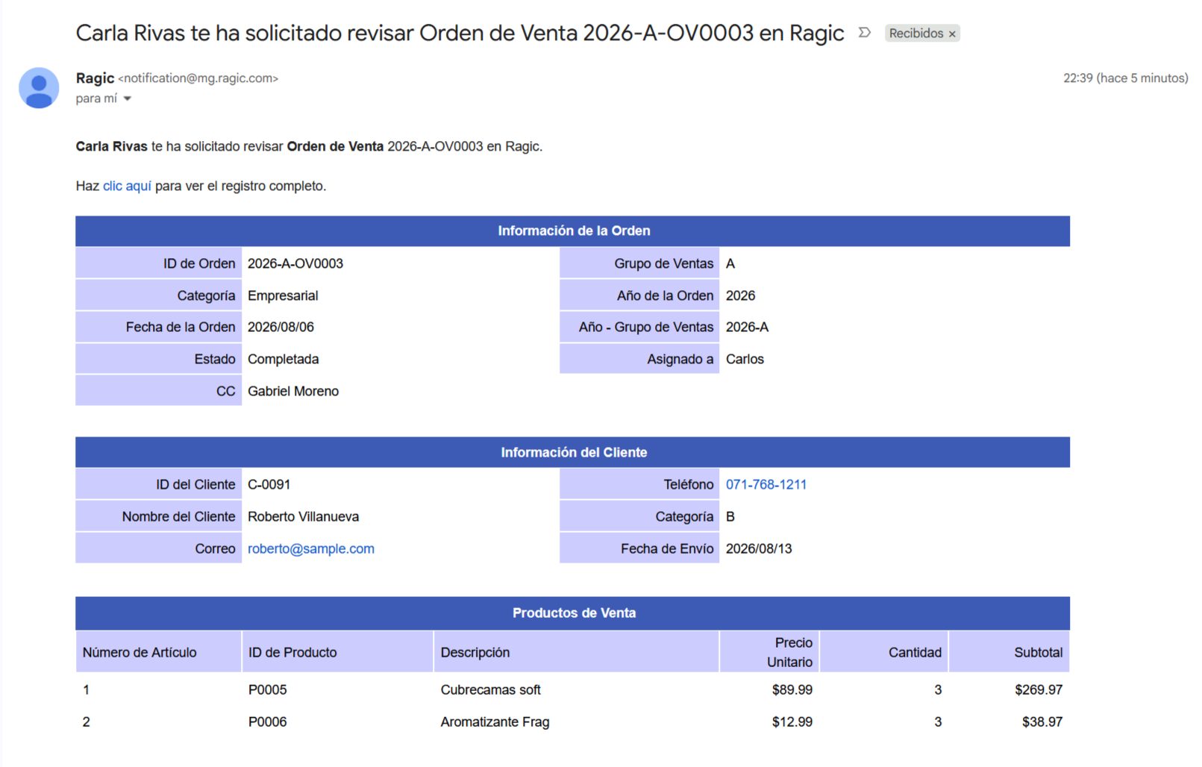Click the customer name 'Roberto Villanueva'
Screen dimensions: 1202x767
[303, 516]
